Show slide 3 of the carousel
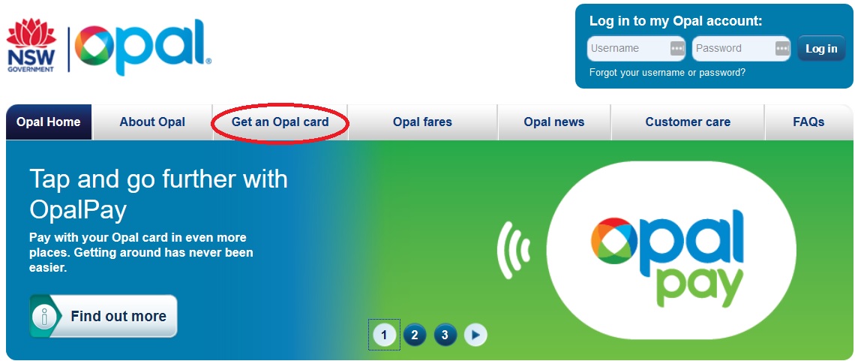Screen dimensions: 855x361 445,335
